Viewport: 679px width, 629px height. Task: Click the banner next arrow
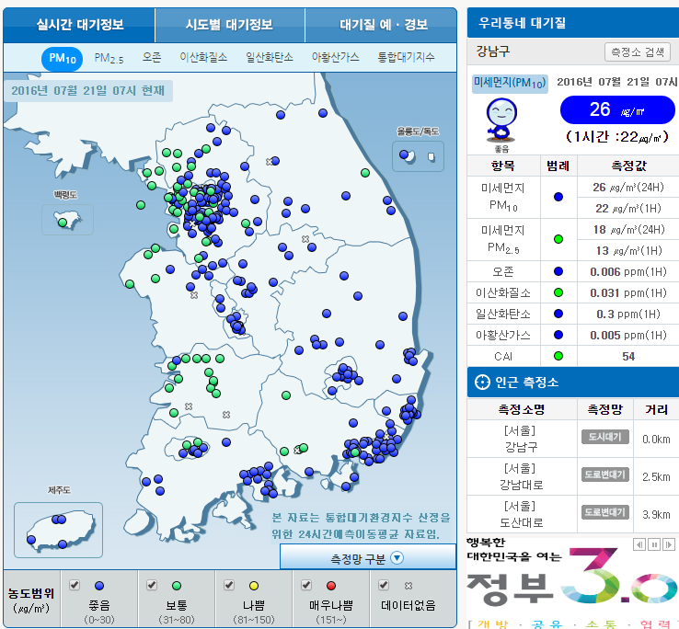click(x=670, y=544)
